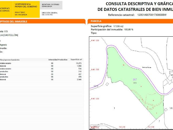Image resolution: width=173 pixels, height=130 pixels.
Task: Click the 'Tipo:' label in Parcela section
Action: 94,33
